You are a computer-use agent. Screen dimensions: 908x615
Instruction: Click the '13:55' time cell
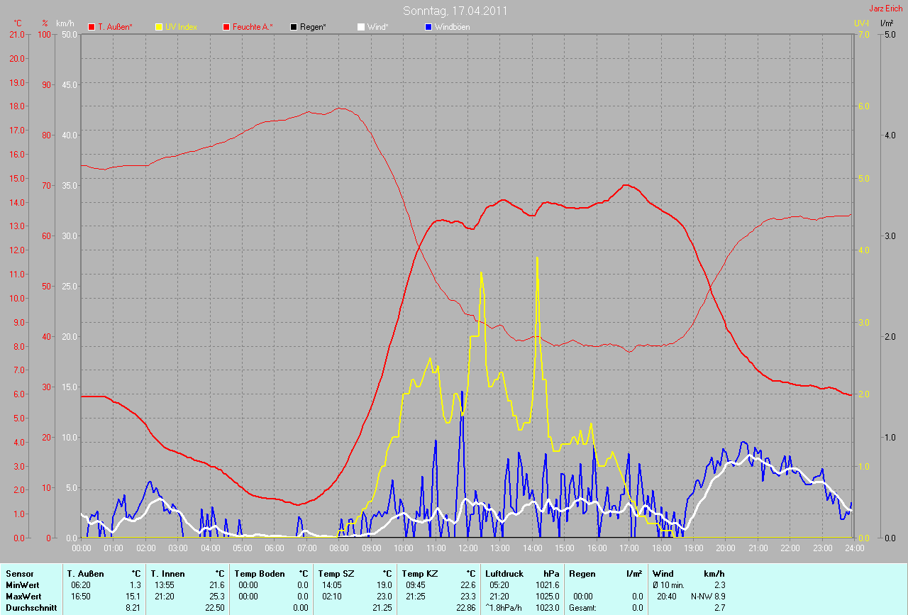tap(163, 585)
